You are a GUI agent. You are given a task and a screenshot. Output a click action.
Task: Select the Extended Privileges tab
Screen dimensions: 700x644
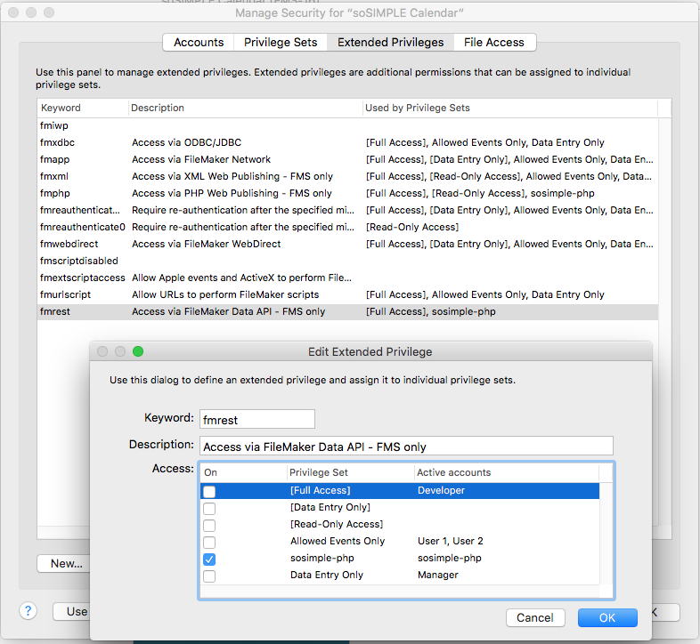pyautogui.click(x=391, y=43)
